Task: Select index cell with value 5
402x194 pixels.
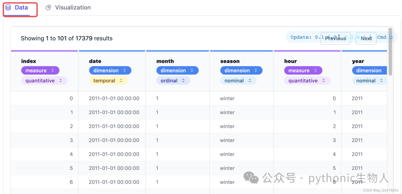Action: pos(45,168)
